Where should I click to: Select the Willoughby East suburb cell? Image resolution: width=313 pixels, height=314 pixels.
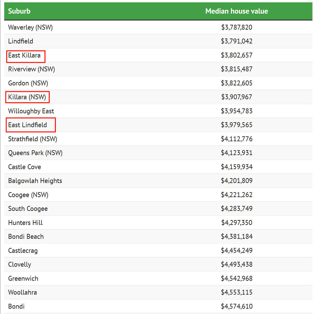pos(31,111)
